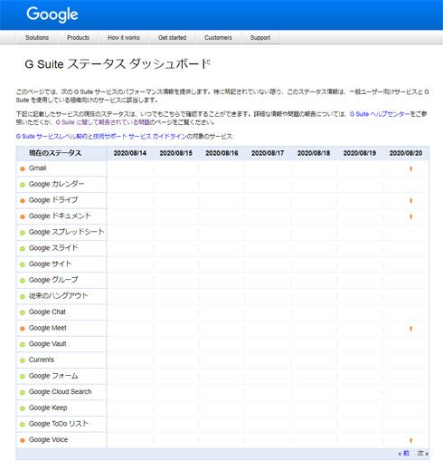This screenshot has width=443, height=470.
Task: Click the Google Vault service name
Action: (x=47, y=344)
